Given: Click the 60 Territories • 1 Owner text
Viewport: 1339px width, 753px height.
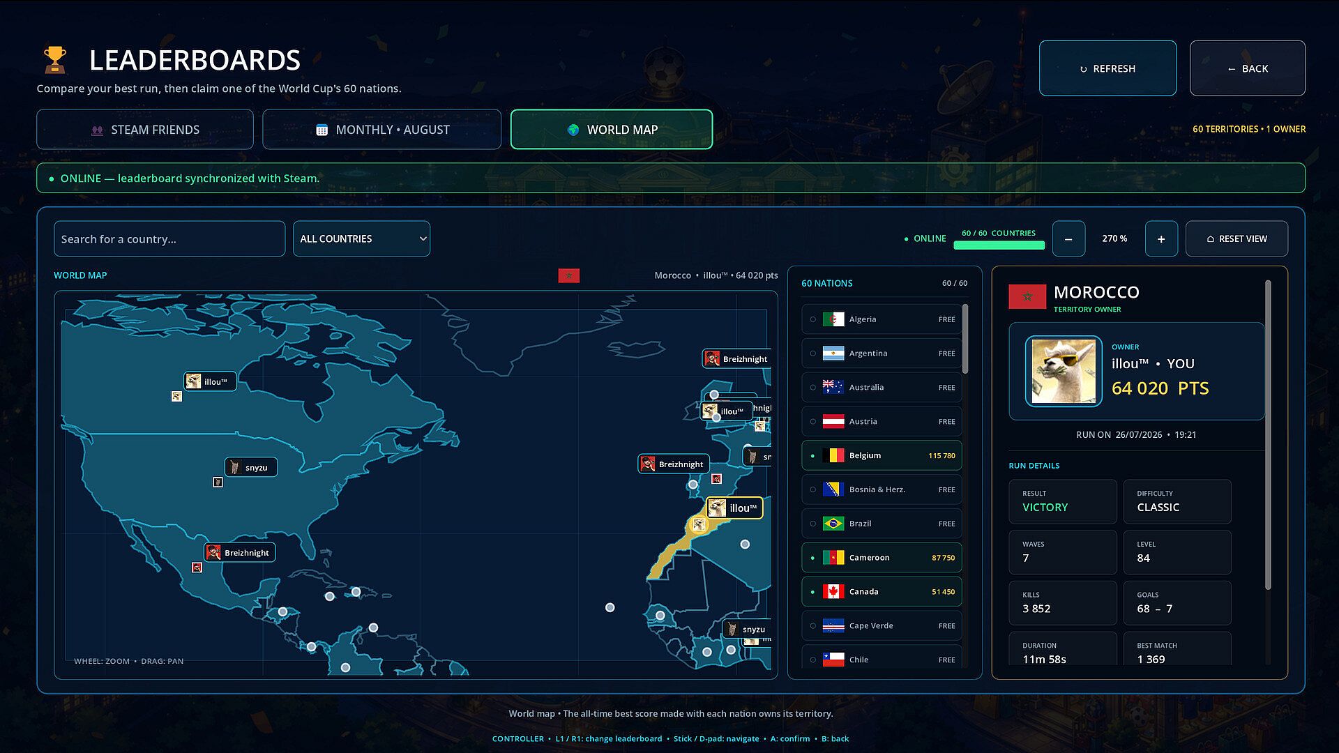Looking at the screenshot, I should 1249,129.
